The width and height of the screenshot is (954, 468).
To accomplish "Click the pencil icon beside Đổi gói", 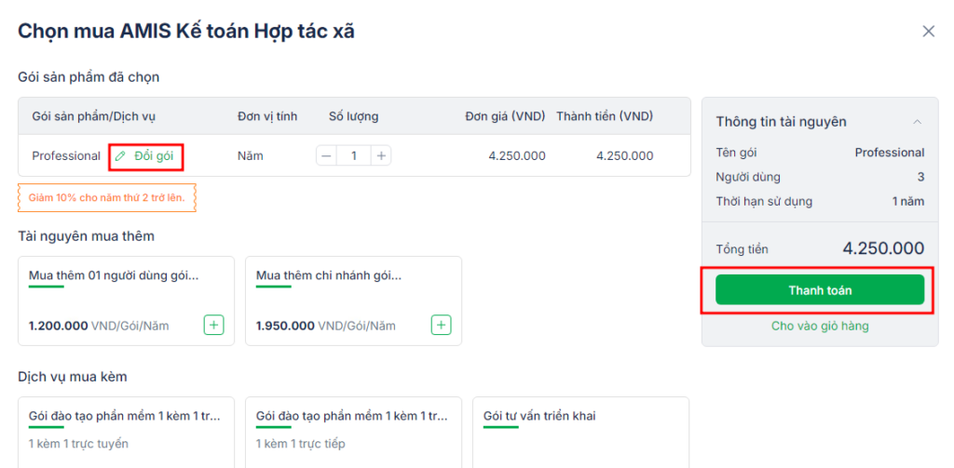I will [120, 156].
